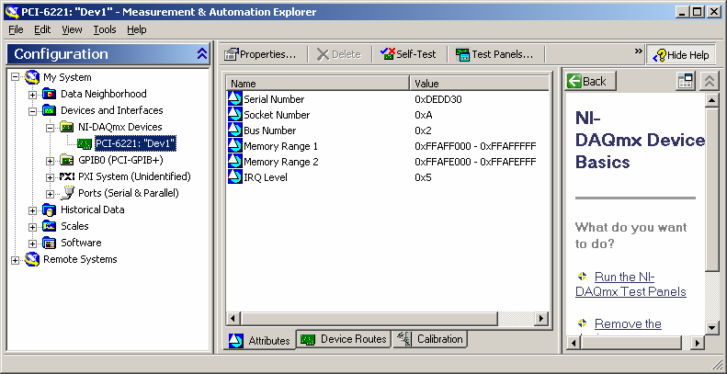The image size is (727, 374).
Task: Expand the Historical Data node
Action: (32, 210)
